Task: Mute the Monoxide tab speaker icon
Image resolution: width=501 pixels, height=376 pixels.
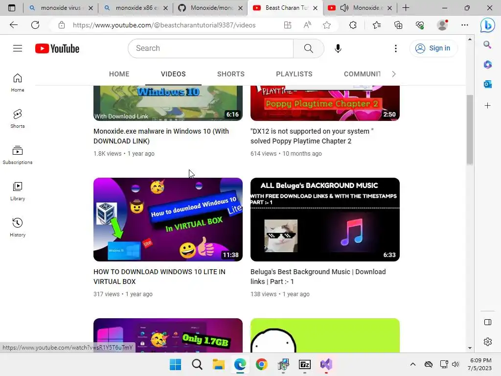Action: [x=344, y=8]
